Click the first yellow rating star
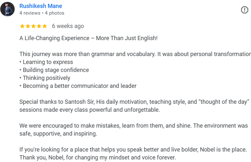Screen dimensions: 251x162 22,26
